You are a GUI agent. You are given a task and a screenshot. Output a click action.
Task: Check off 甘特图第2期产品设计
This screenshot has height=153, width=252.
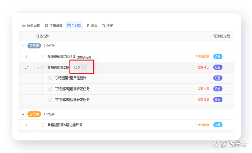coord(50,78)
